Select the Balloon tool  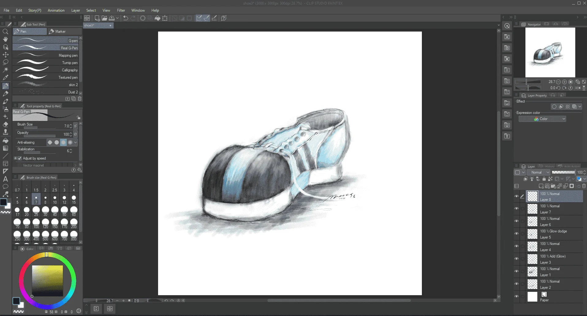click(5, 186)
